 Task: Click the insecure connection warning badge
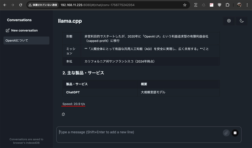pyautogui.click(x=43, y=5)
